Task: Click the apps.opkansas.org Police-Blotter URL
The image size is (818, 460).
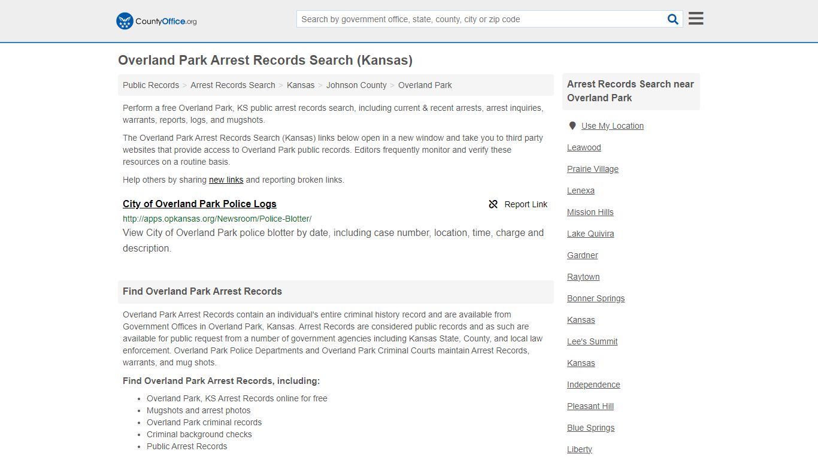Action: click(x=217, y=219)
